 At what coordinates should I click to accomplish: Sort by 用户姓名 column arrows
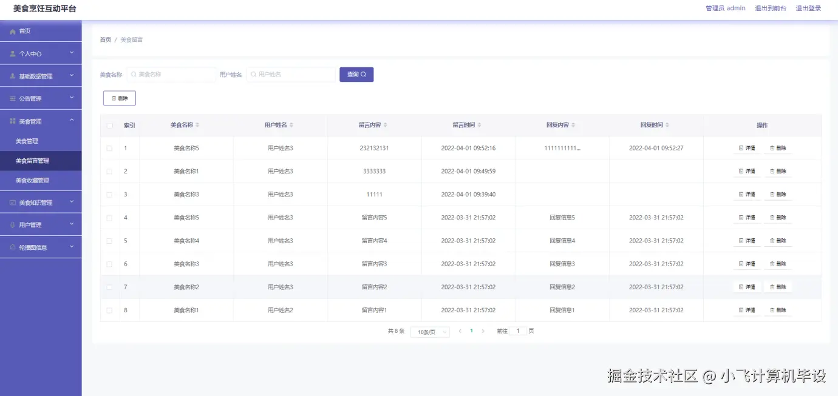coord(291,125)
